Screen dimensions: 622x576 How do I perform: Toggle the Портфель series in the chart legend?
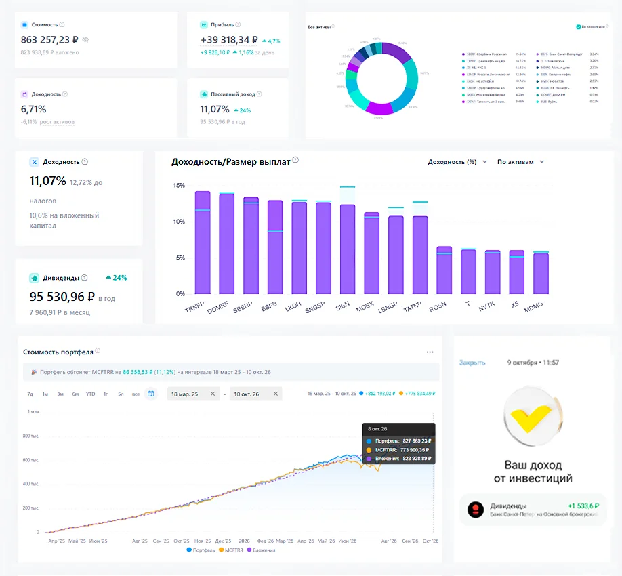(201, 550)
